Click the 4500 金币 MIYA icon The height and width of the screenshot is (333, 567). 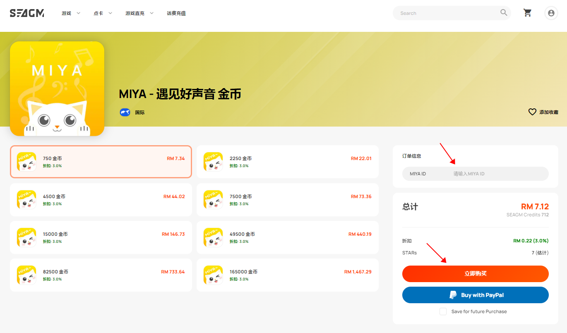point(26,200)
